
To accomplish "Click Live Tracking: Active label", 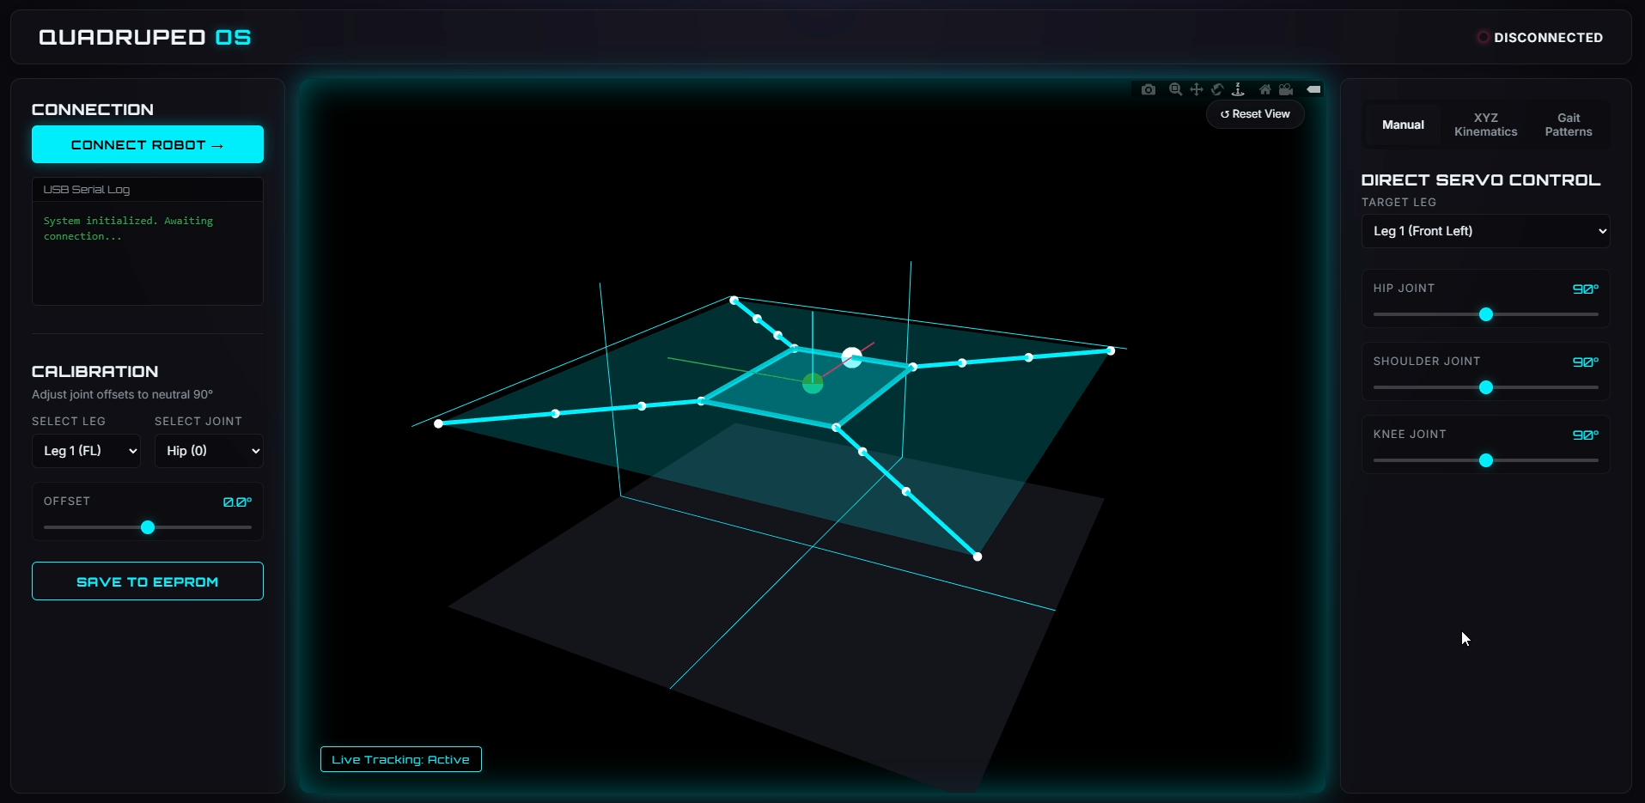I will (x=400, y=759).
